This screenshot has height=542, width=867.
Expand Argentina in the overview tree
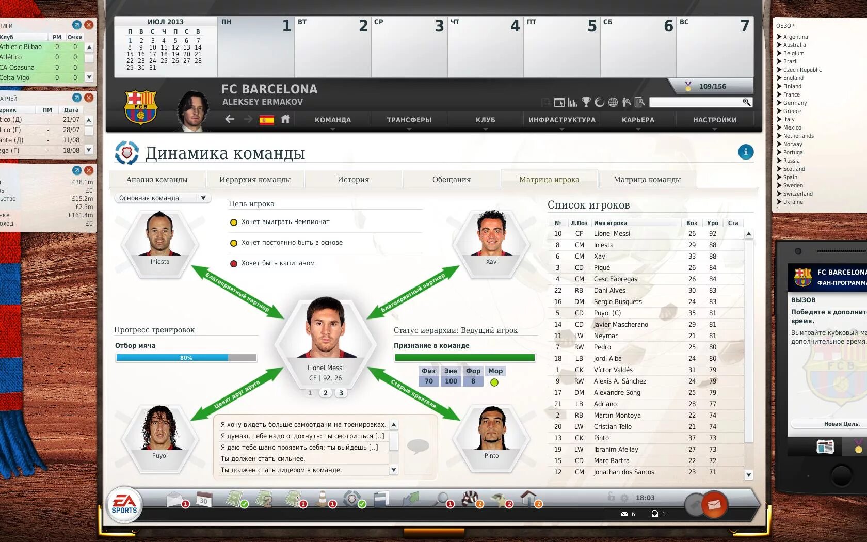pos(779,37)
